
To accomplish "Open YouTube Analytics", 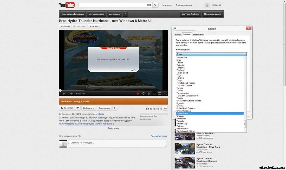I will (x=190, y=14).
